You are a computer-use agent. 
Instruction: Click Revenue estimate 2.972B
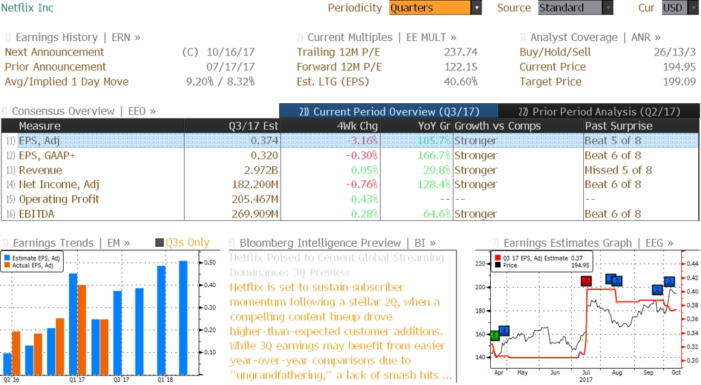pyautogui.click(x=261, y=170)
